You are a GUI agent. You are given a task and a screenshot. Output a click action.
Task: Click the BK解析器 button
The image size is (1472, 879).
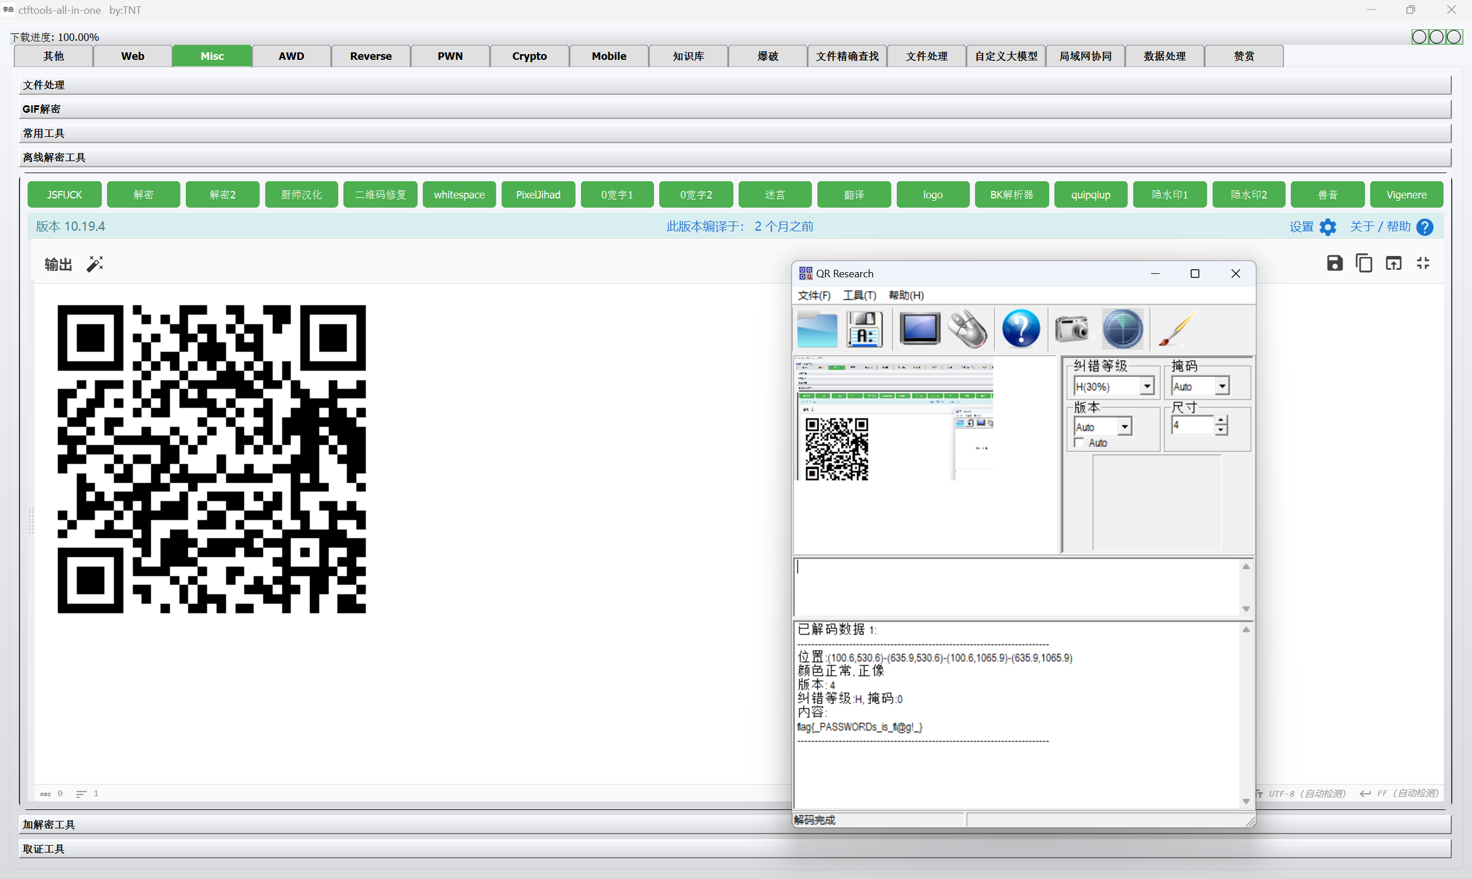[1011, 194]
